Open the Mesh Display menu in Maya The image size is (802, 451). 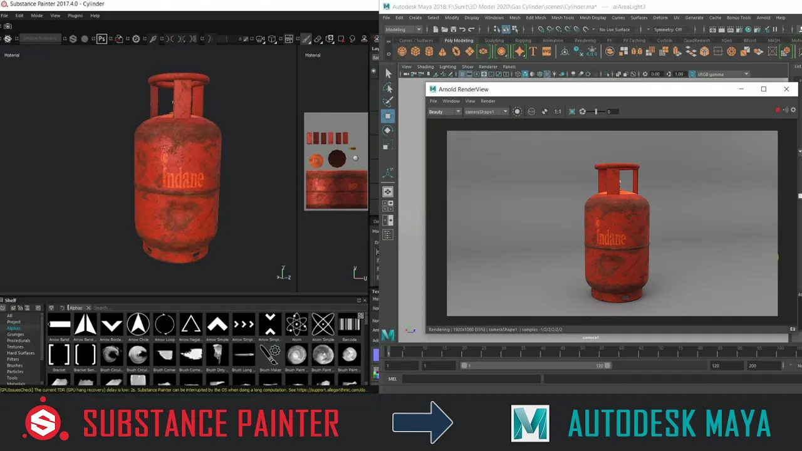tap(593, 18)
